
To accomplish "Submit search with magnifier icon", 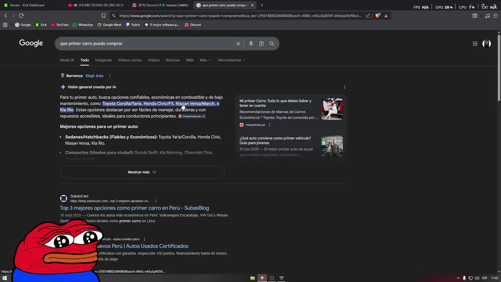I will click(272, 43).
